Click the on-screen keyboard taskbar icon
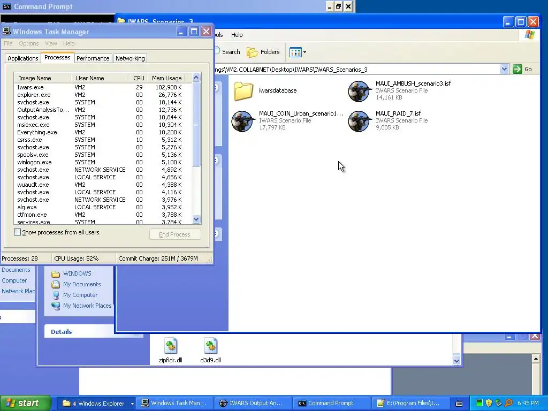548x411 pixels. pyautogui.click(x=459, y=404)
